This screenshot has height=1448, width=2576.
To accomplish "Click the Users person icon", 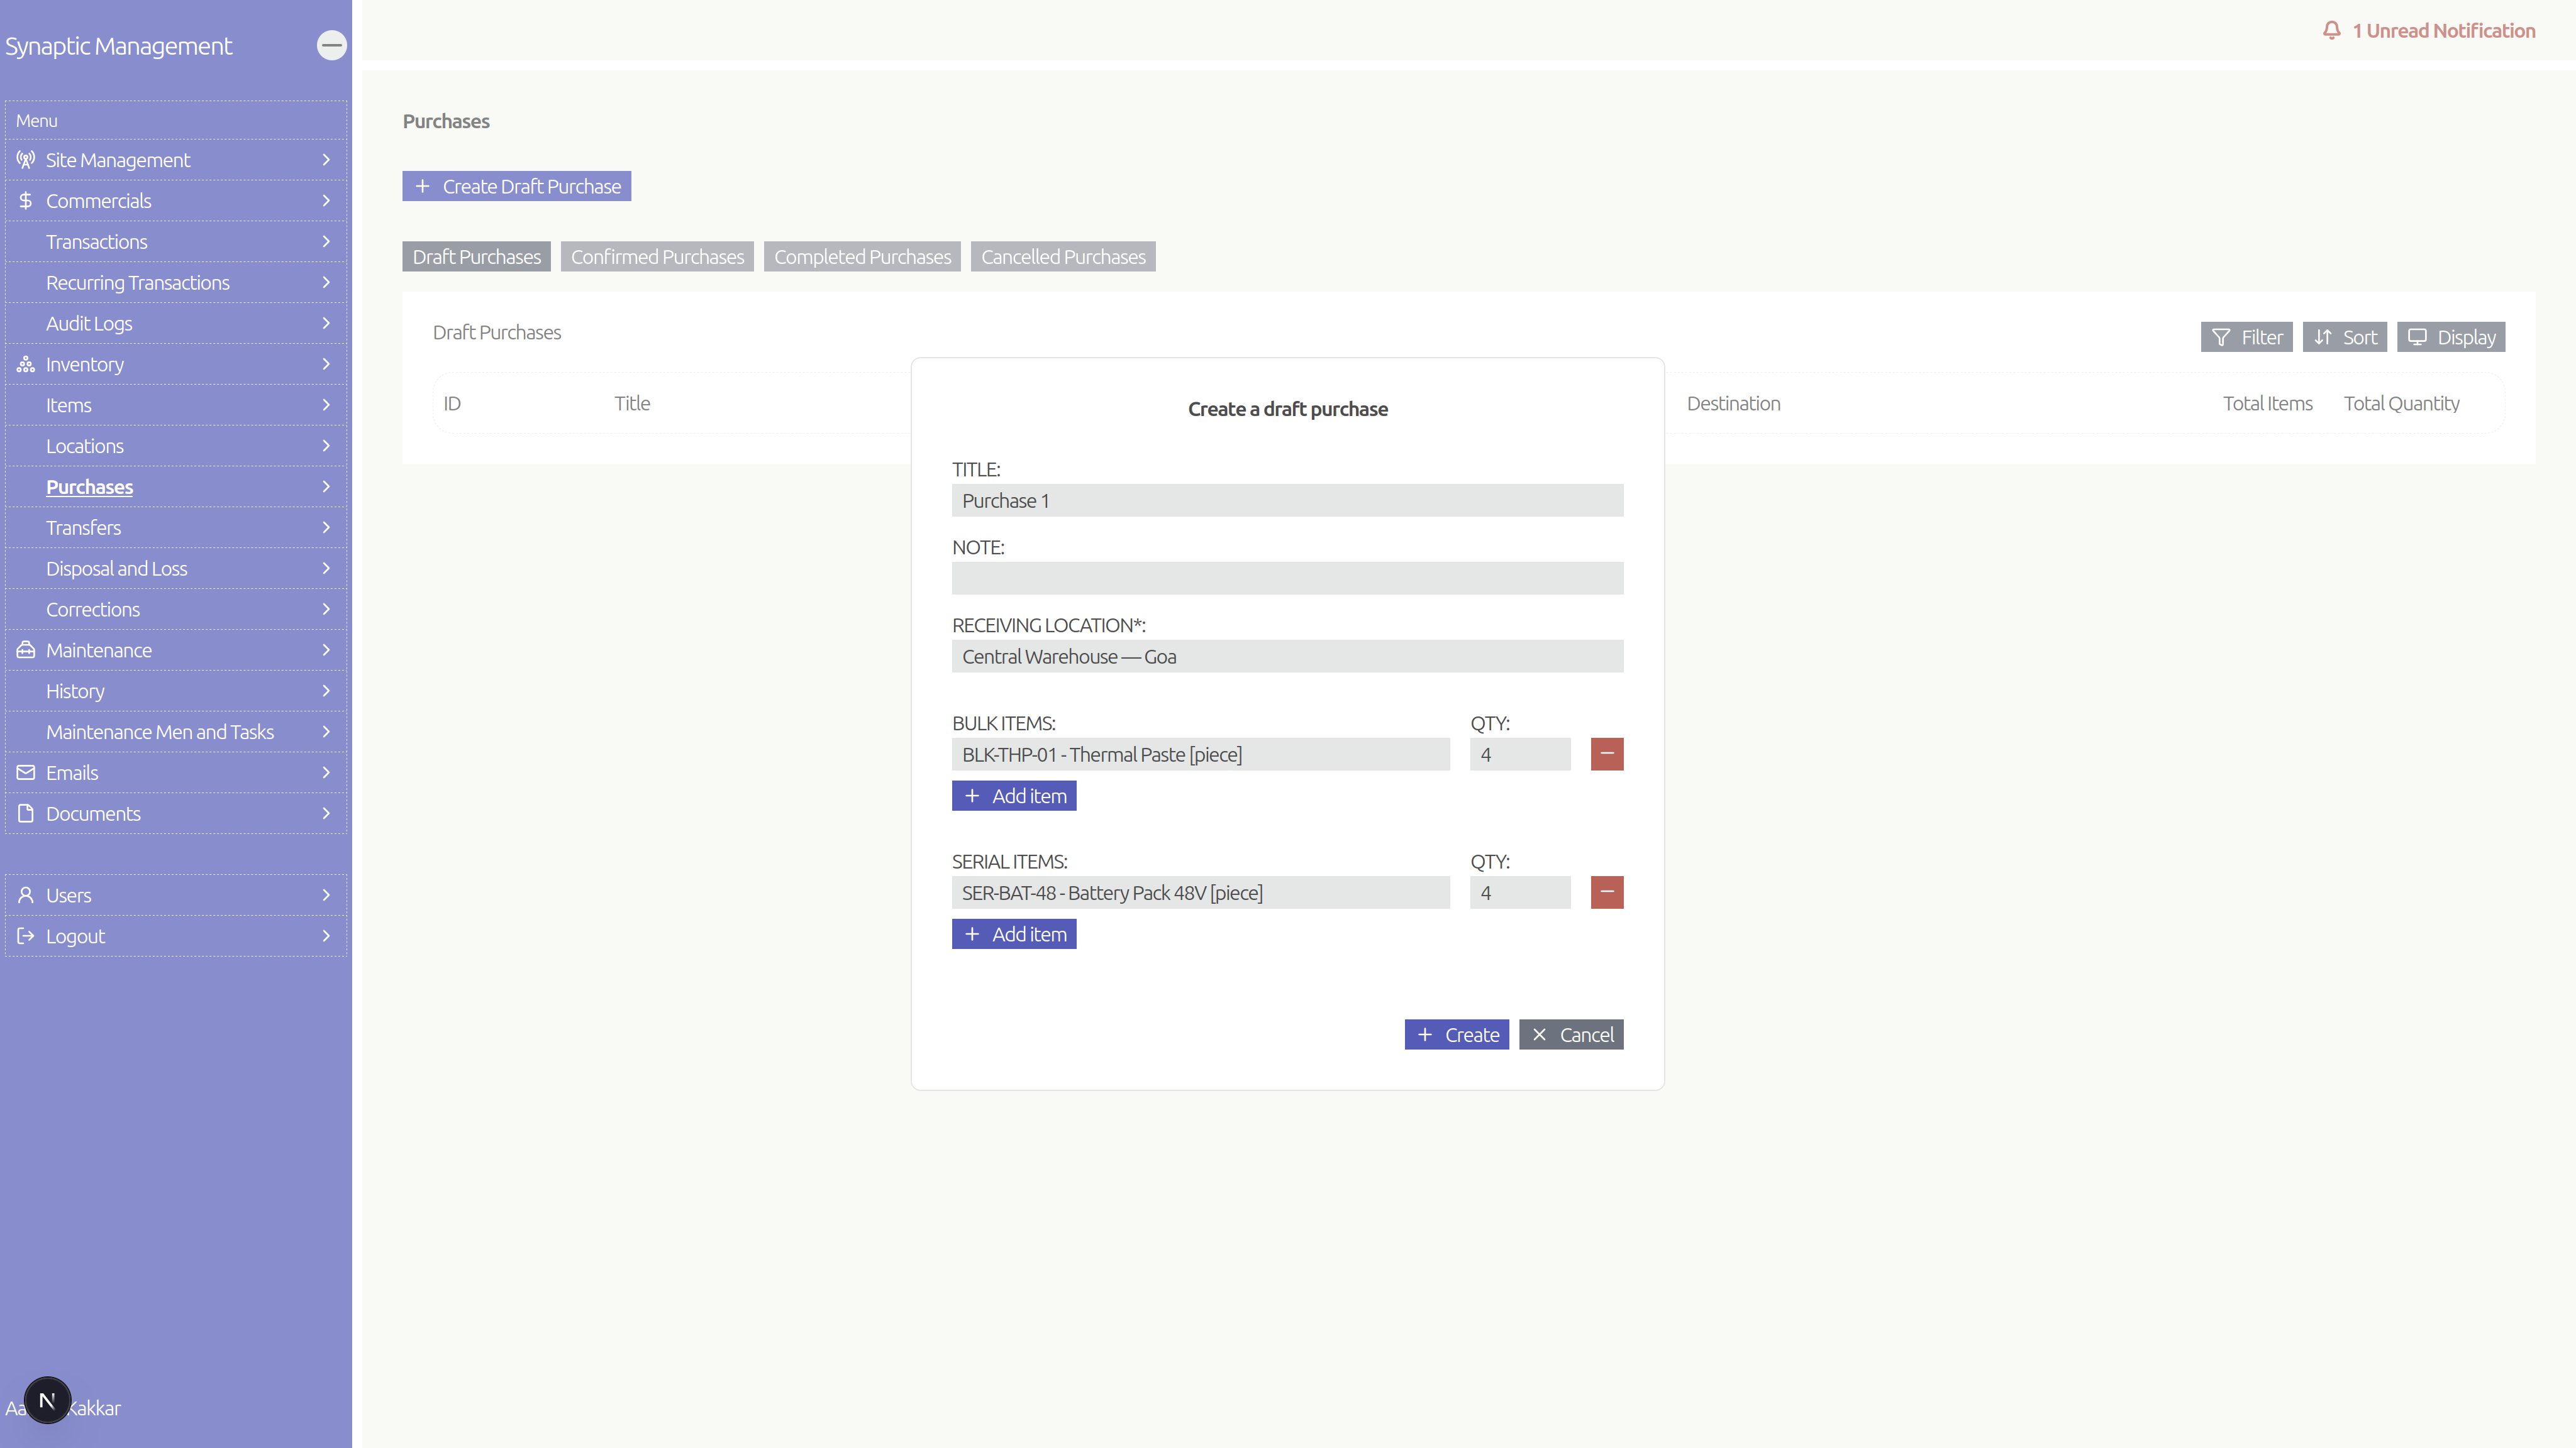I will (26, 896).
